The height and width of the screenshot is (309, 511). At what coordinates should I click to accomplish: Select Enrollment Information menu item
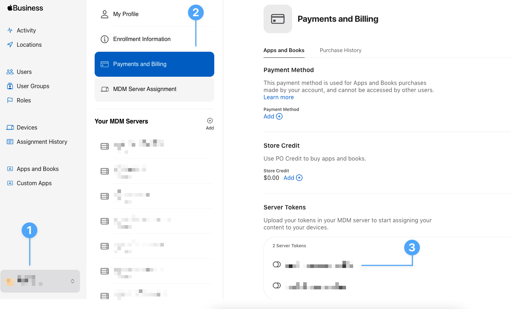[x=154, y=39]
